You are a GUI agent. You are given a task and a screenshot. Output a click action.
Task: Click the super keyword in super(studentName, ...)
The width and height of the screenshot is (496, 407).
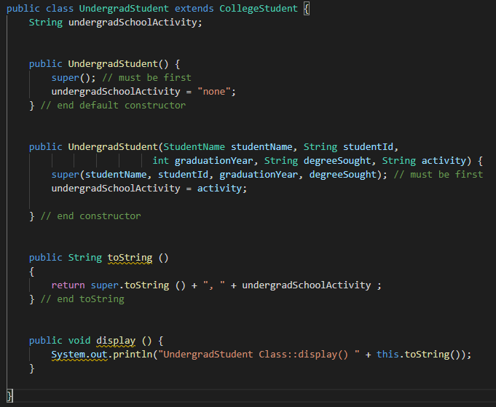click(x=65, y=175)
